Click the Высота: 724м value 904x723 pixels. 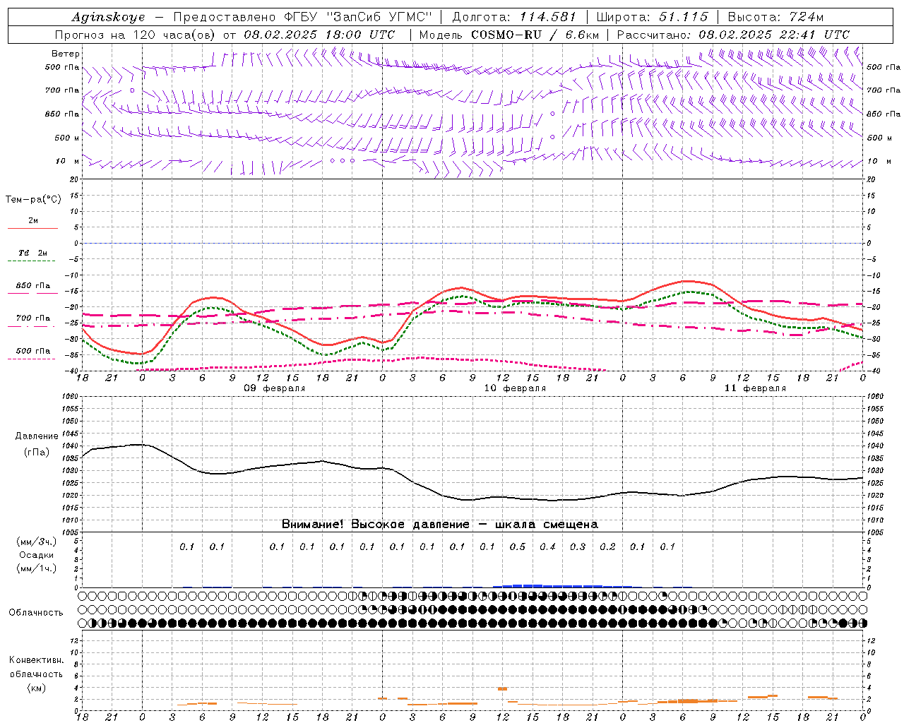pos(775,17)
